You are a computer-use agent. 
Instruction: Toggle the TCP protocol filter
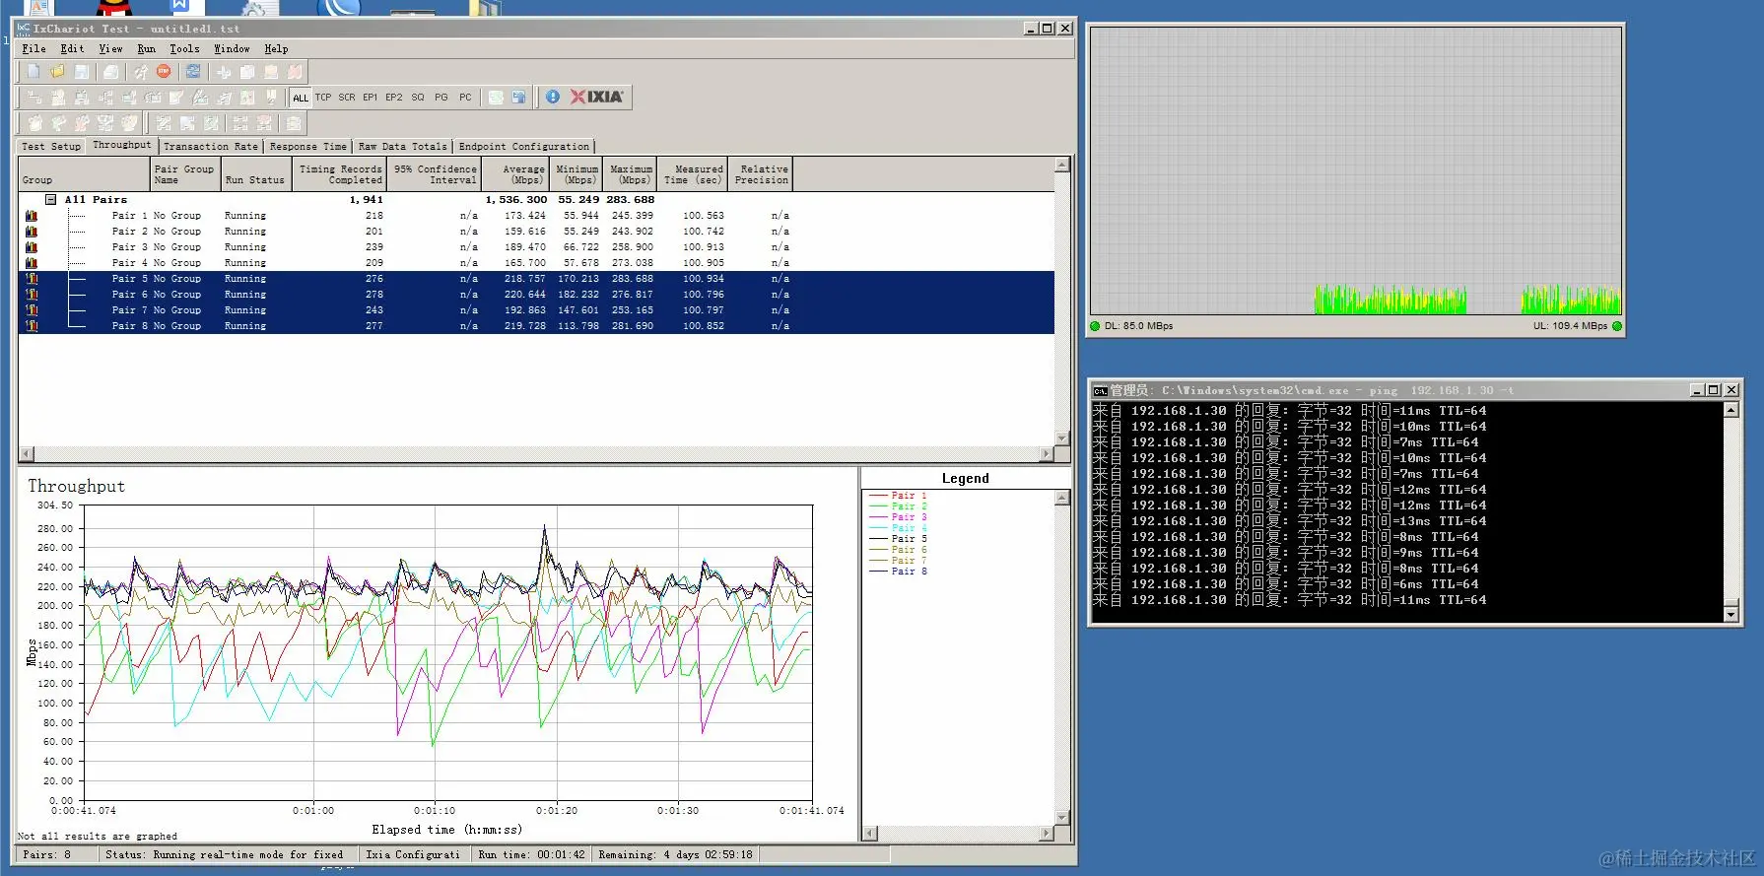click(x=323, y=98)
